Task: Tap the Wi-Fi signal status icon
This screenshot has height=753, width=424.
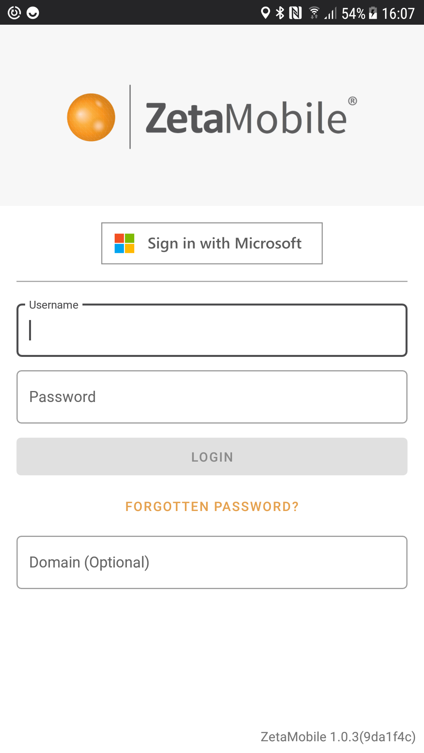Action: pyautogui.click(x=314, y=13)
